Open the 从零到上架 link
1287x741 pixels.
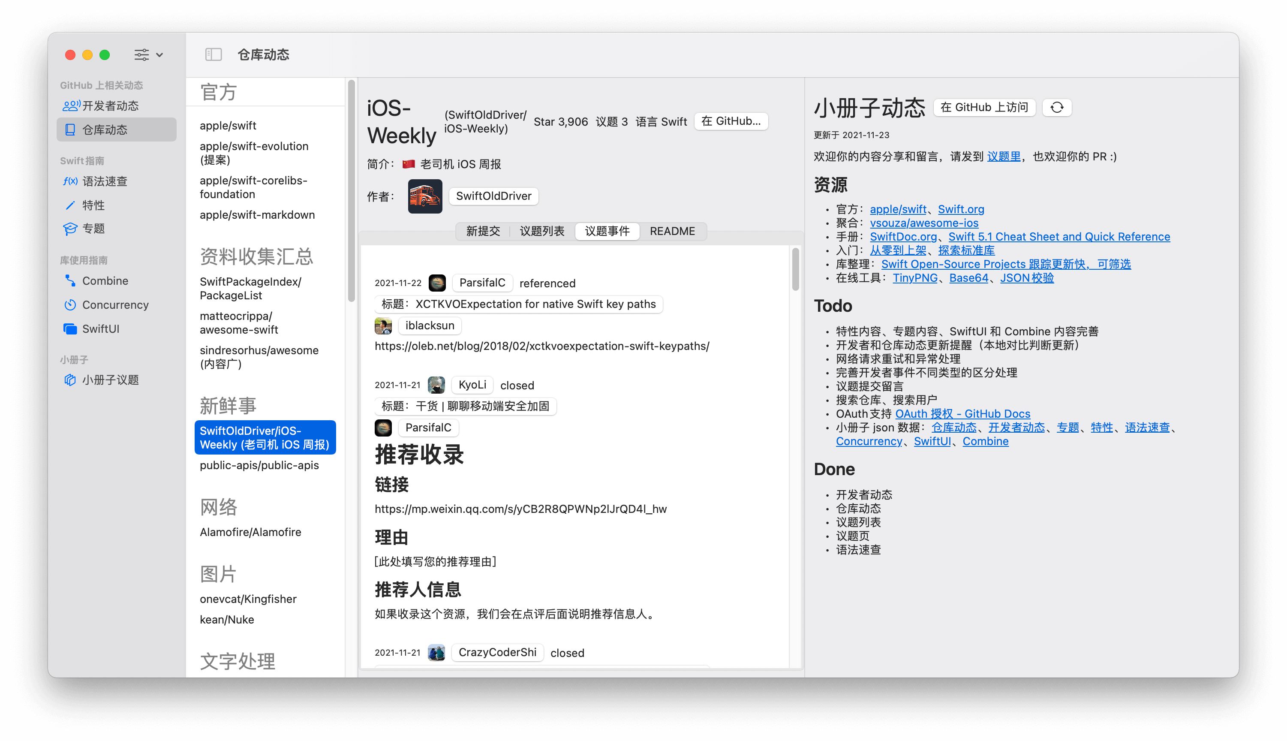897,250
